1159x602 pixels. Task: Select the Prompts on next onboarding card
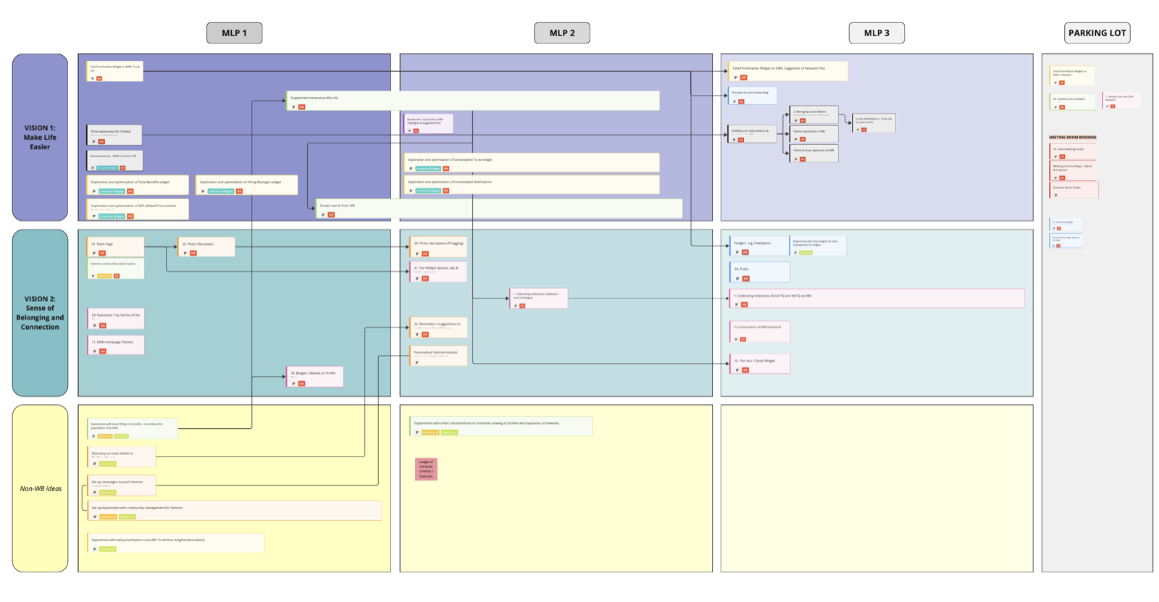[x=752, y=96]
